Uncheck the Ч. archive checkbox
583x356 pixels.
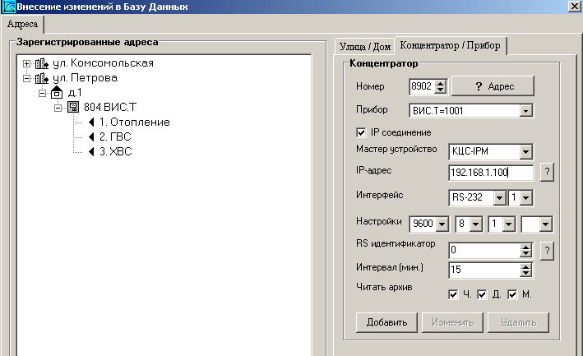click(453, 294)
